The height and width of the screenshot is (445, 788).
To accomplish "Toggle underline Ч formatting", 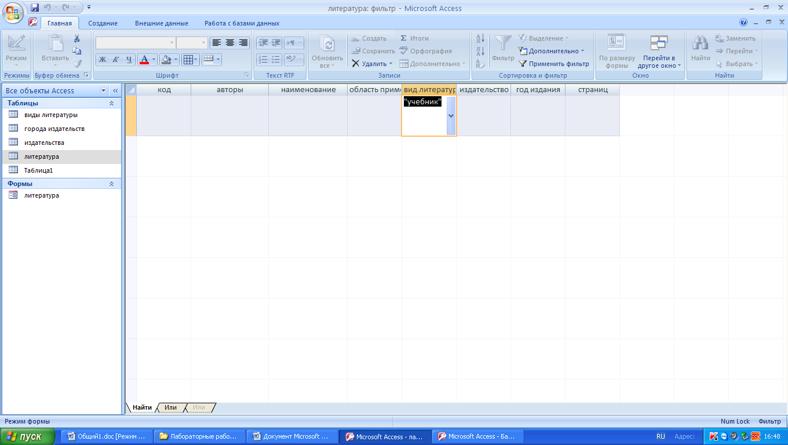I will [129, 59].
